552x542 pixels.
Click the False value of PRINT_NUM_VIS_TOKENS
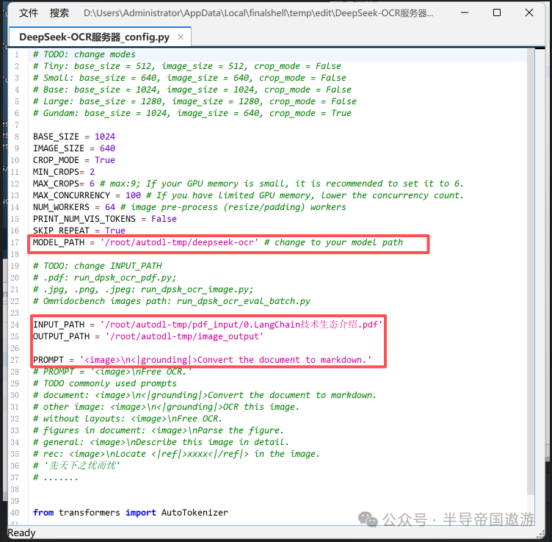164,219
